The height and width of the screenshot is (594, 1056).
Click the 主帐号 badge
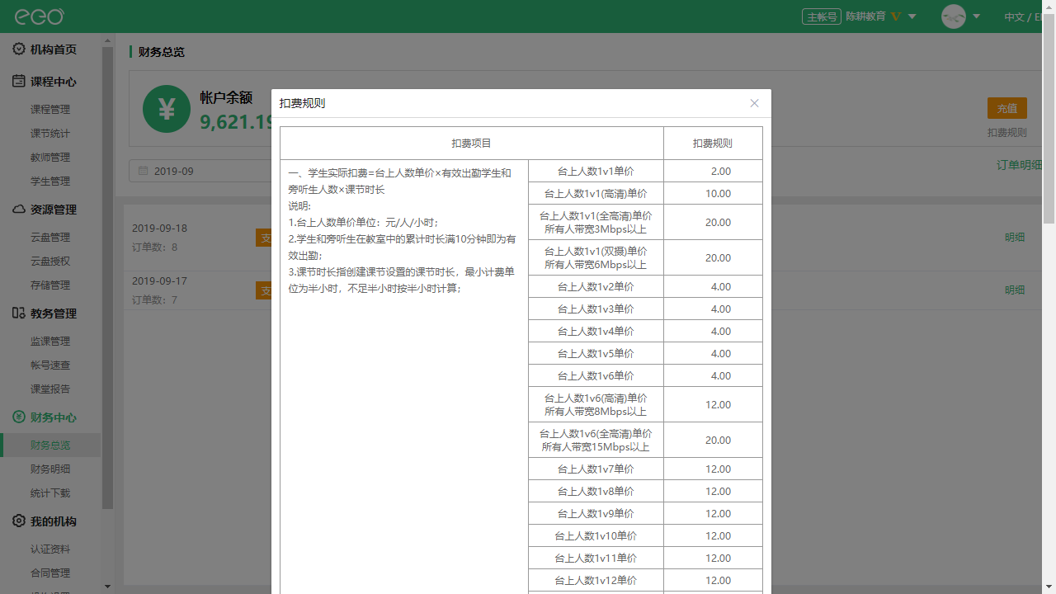pyautogui.click(x=821, y=16)
